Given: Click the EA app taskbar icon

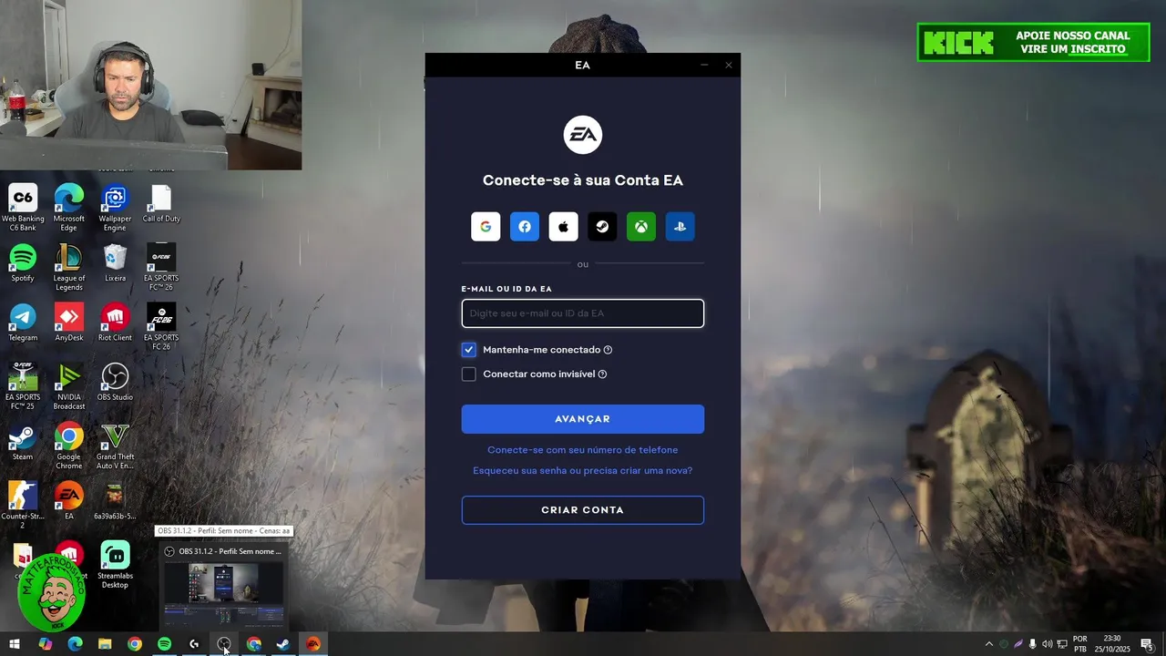Looking at the screenshot, I should (313, 644).
